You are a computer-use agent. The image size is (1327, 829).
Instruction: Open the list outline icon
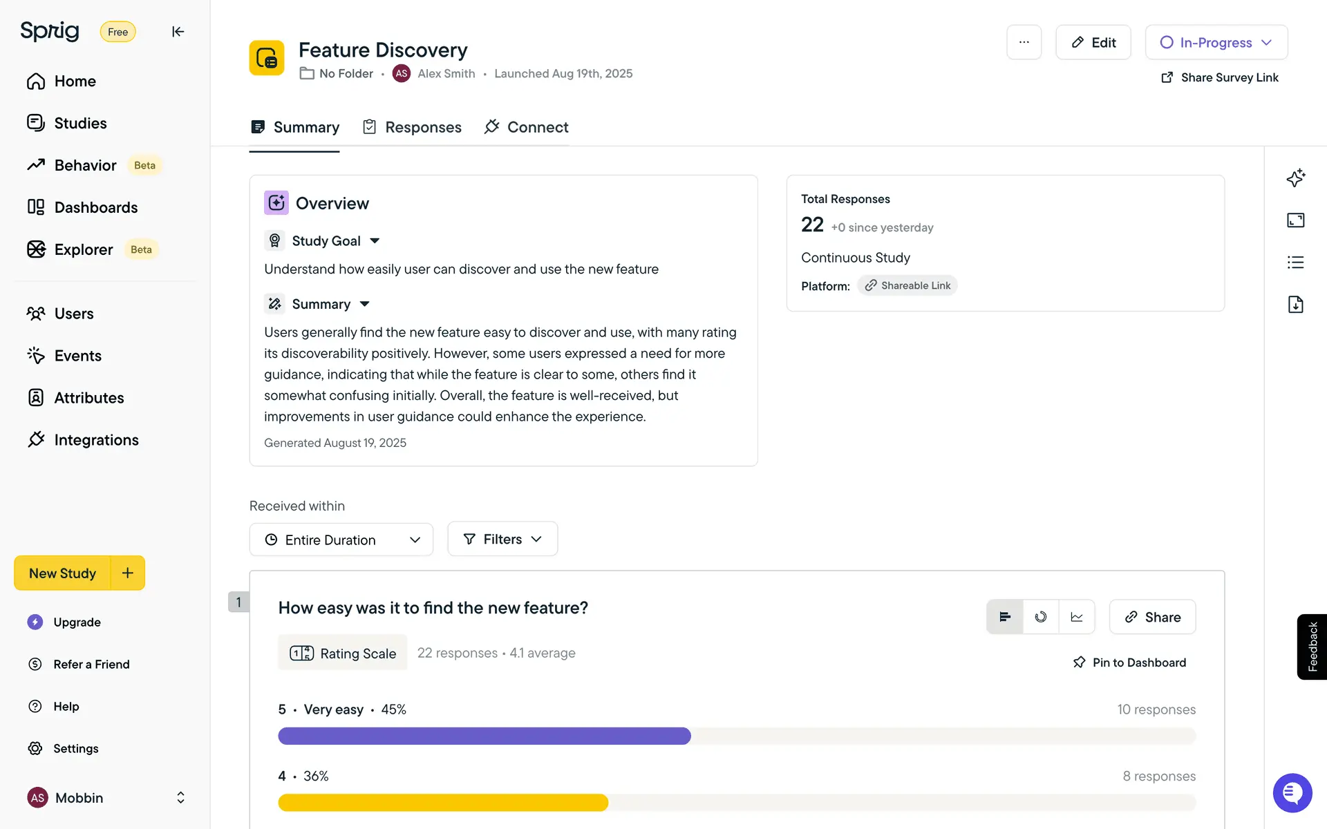pyautogui.click(x=1295, y=263)
